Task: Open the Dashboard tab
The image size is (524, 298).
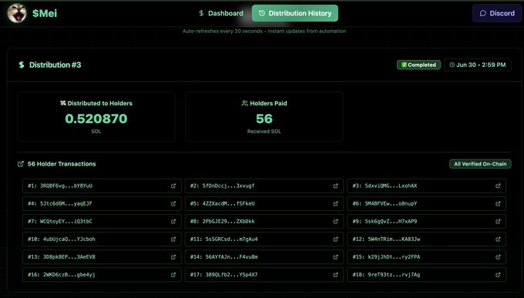Action: pyautogui.click(x=221, y=13)
